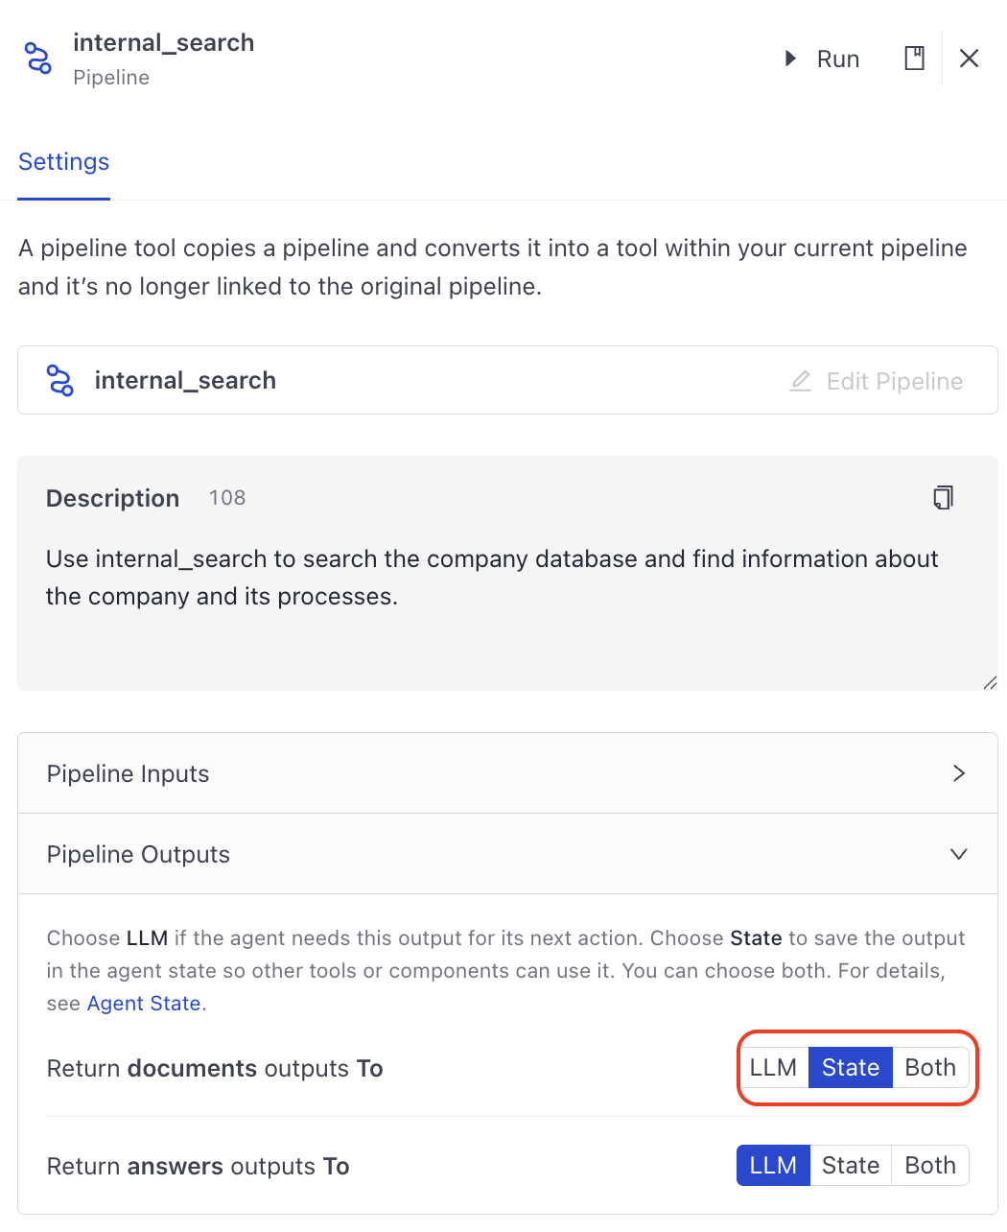Click the chevron on Pipeline Inputs row
Screen dimensions: 1007x1232
pos(959,772)
